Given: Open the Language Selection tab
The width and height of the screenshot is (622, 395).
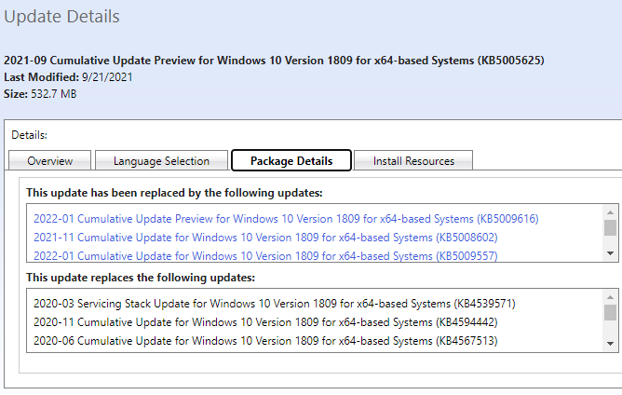Looking at the screenshot, I should (161, 161).
